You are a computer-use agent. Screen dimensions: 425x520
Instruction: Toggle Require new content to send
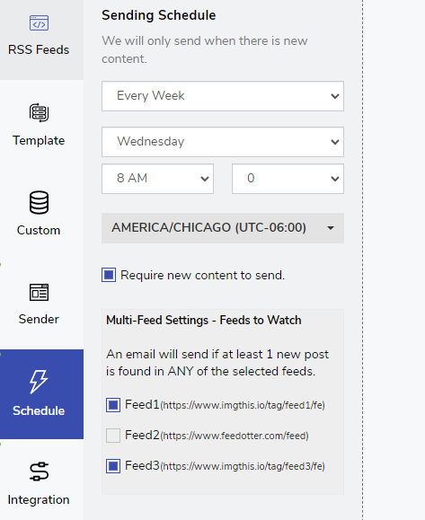(109, 275)
